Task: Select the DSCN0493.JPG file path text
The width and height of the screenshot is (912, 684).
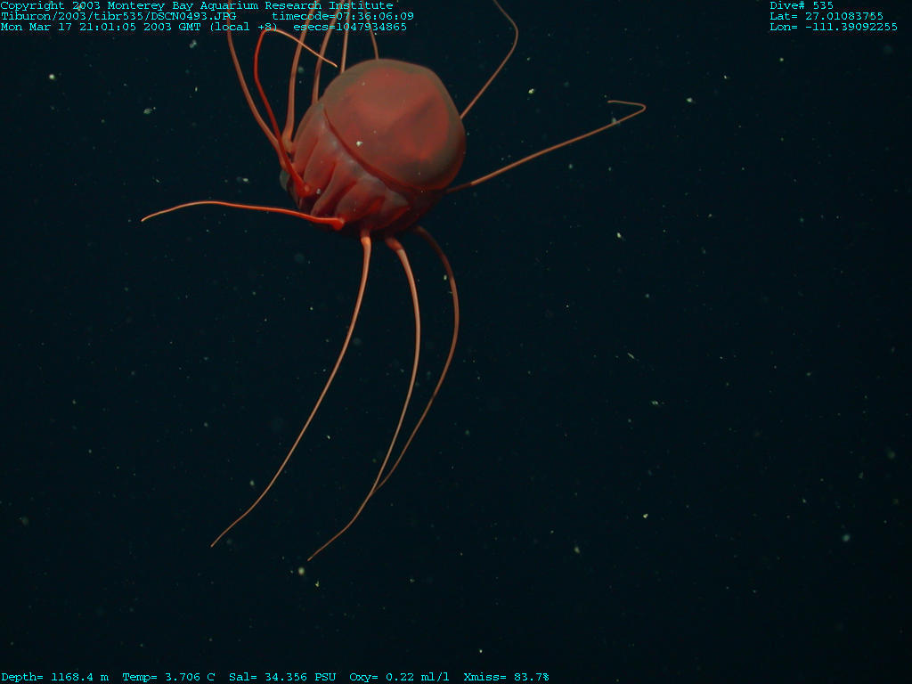Action: [x=118, y=16]
